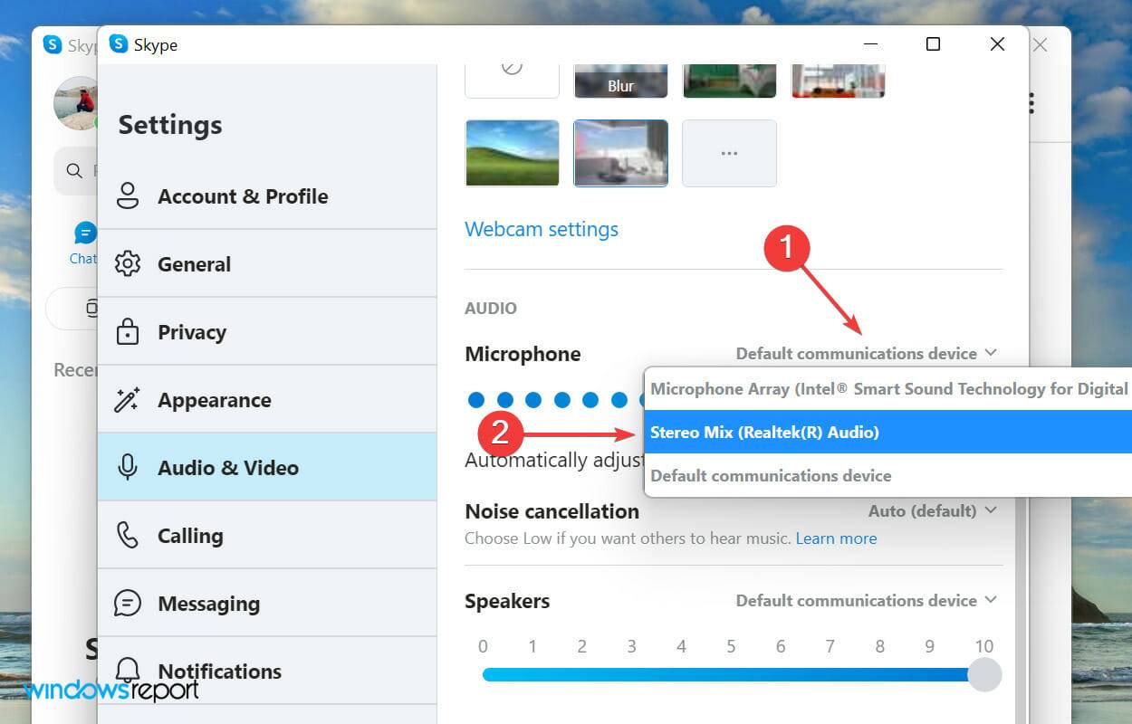Select Stereo Mix (Realtek(R) Audio) option
This screenshot has height=724, width=1132.
tap(765, 433)
